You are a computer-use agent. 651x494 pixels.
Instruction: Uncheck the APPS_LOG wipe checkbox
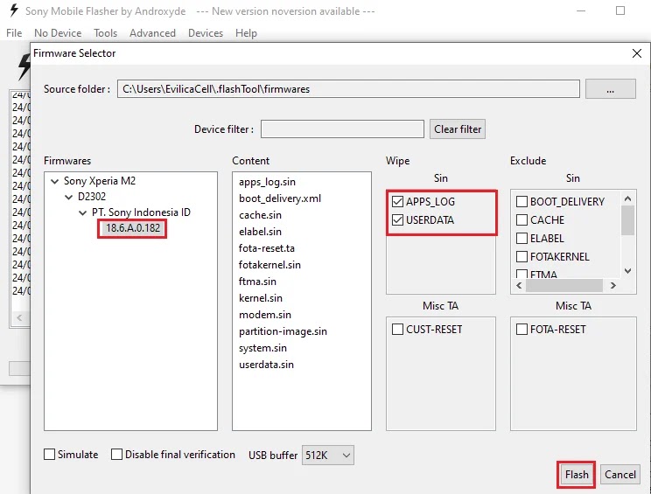(x=399, y=202)
